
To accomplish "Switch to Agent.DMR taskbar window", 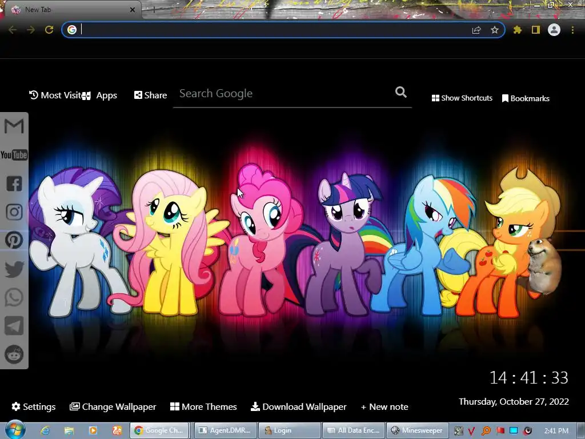I will click(226, 430).
